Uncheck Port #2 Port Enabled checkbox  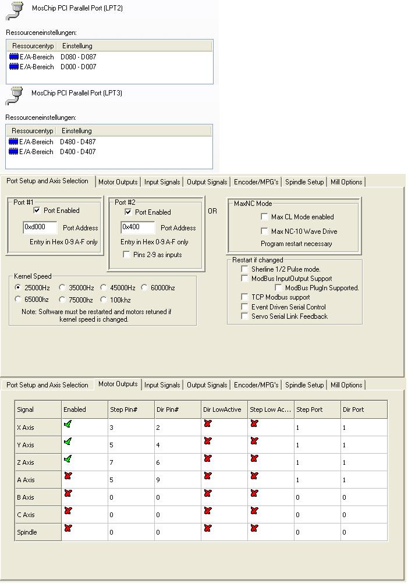128,212
